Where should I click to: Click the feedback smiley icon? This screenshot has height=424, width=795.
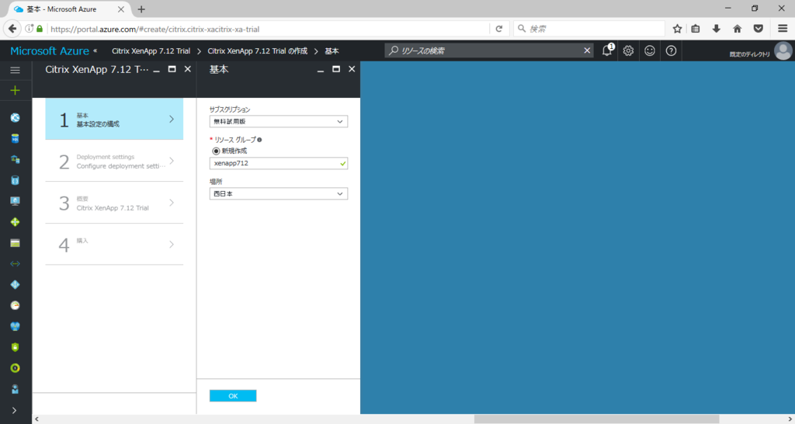tap(650, 50)
